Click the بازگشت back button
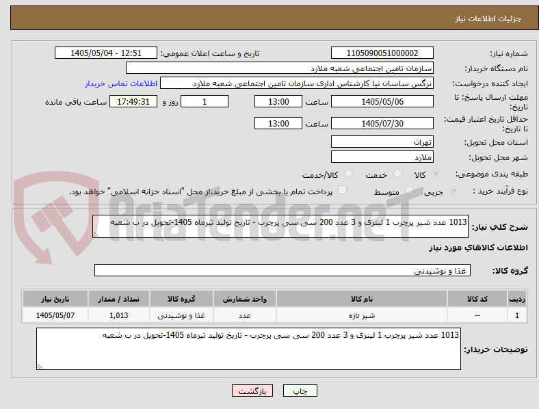539x409 pixels. (x=252, y=391)
